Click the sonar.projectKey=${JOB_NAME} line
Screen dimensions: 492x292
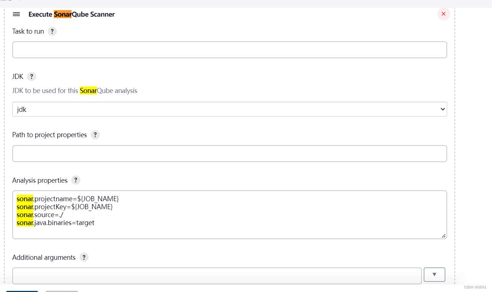65,207
